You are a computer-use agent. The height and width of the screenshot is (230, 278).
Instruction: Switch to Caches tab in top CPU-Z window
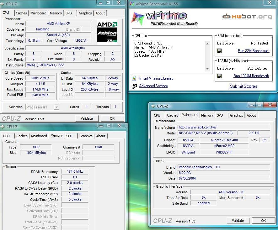(x=21, y=13)
